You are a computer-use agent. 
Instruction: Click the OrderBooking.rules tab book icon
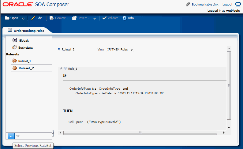point(10,30)
